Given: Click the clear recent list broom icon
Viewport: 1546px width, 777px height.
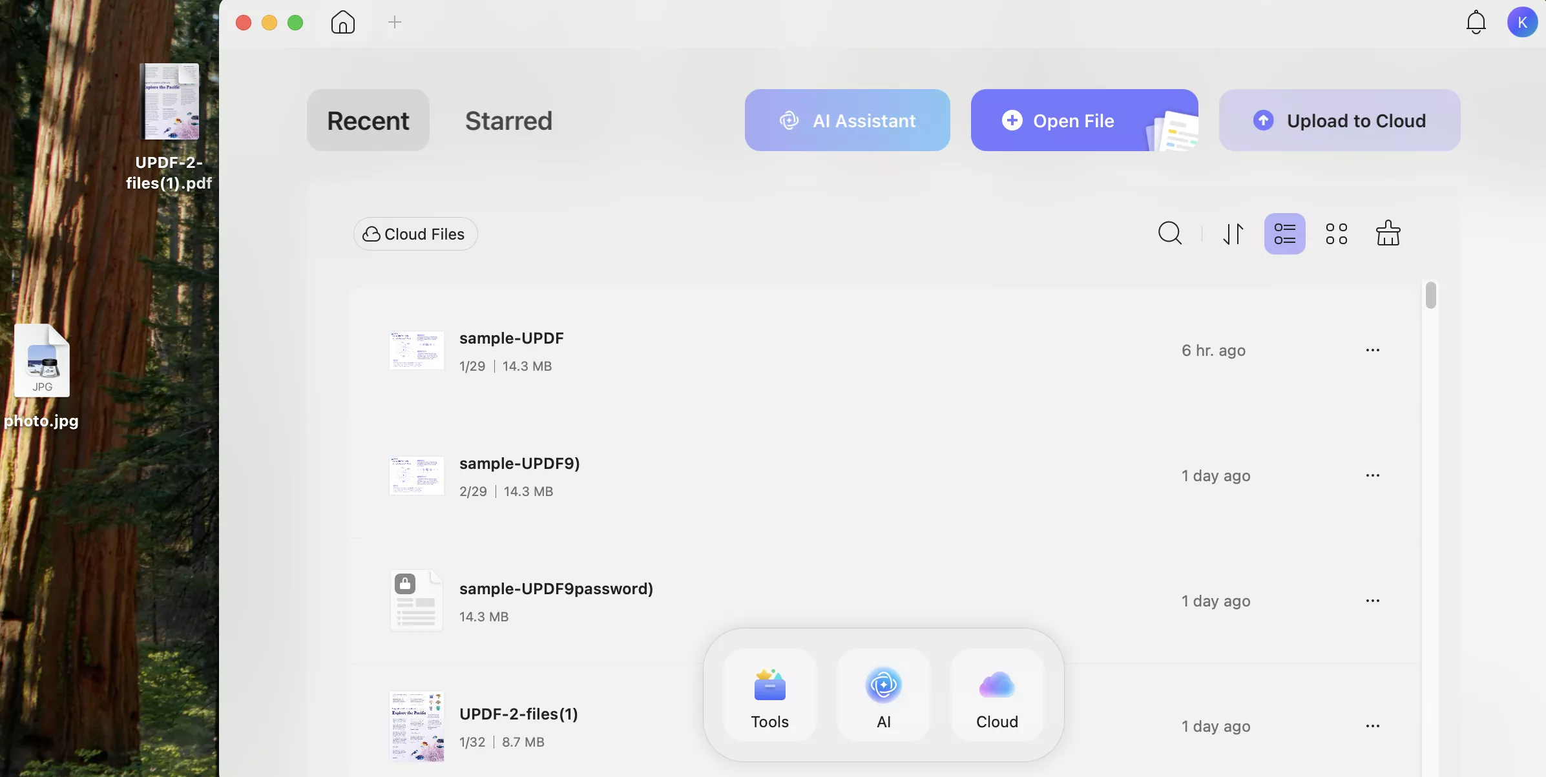Looking at the screenshot, I should pos(1388,233).
